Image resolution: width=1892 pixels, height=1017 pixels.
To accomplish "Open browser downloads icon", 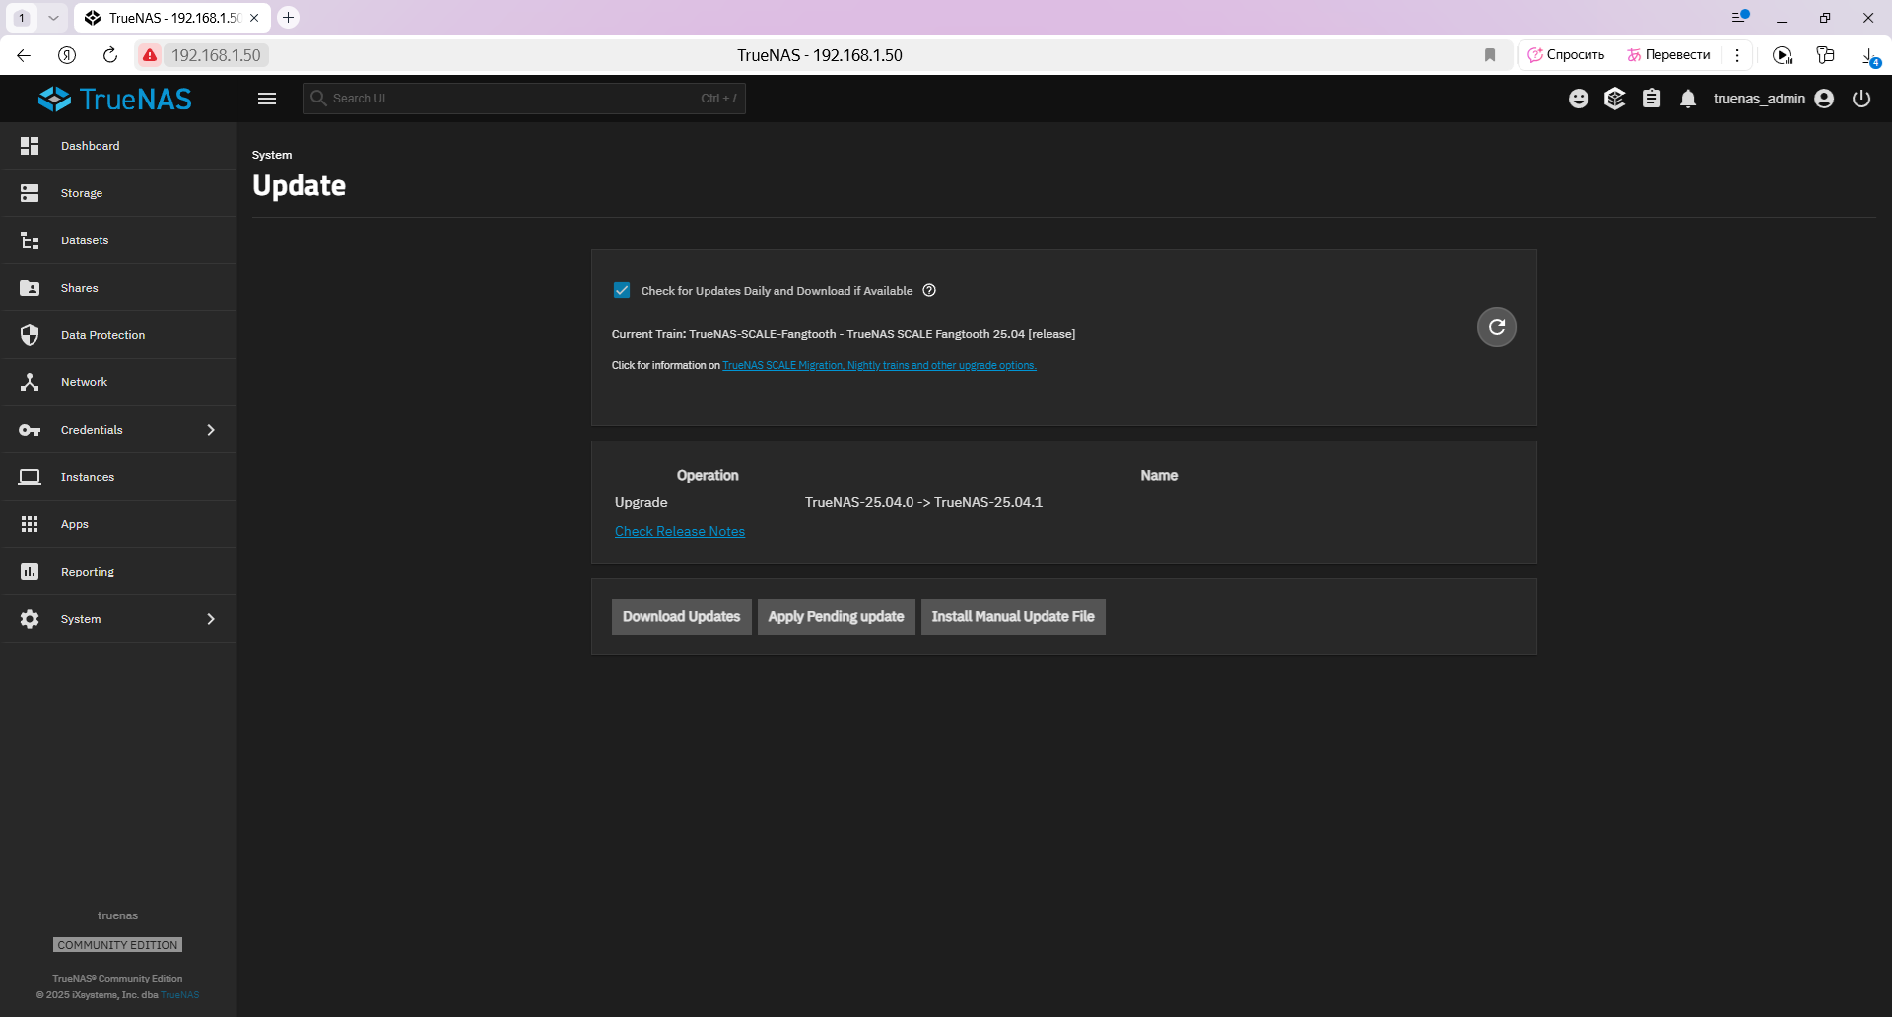I will click(x=1869, y=56).
